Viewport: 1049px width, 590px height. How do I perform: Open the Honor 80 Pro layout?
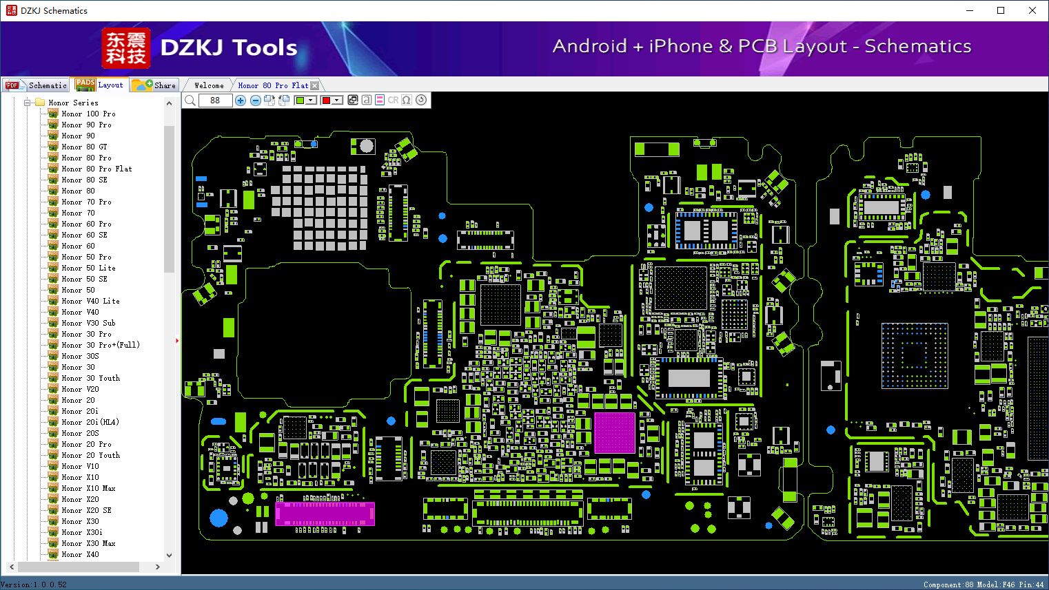point(86,158)
